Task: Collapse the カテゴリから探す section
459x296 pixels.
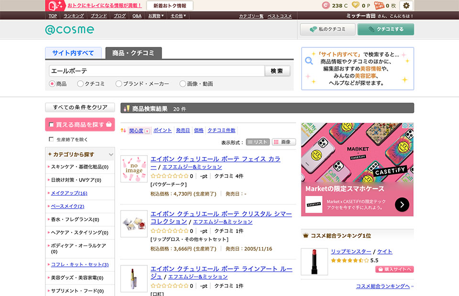Action: (111, 155)
